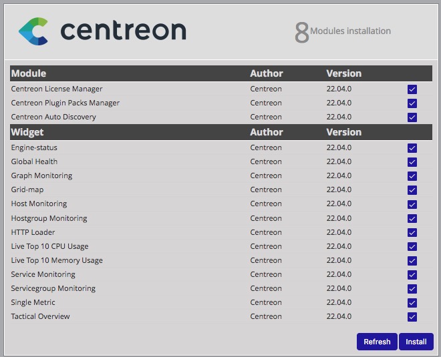This screenshot has height=357, width=441.
Task: Uncheck the Service Monitoring widget checkbox
Action: pyautogui.click(x=412, y=275)
